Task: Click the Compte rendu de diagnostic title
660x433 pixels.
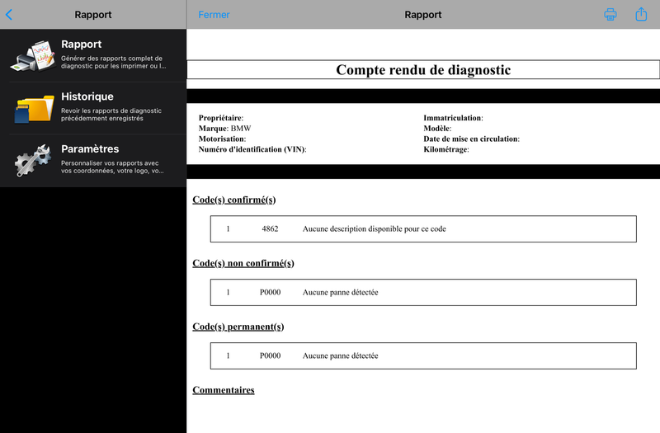Action: click(x=423, y=70)
